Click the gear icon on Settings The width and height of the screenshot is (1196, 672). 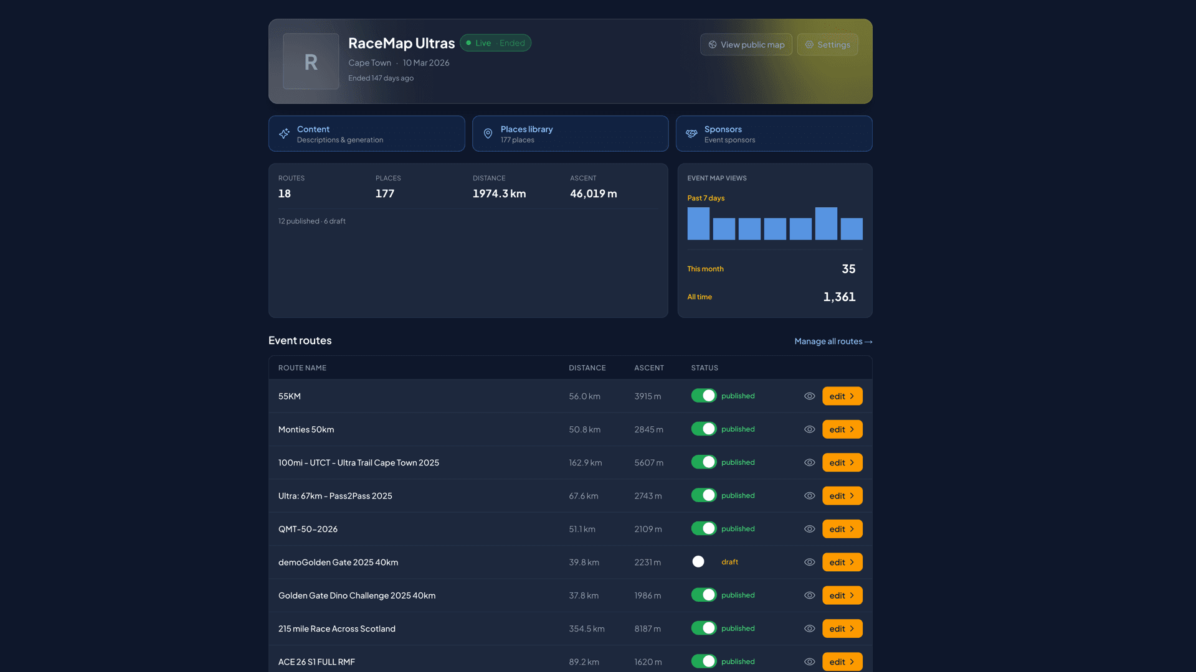click(809, 45)
